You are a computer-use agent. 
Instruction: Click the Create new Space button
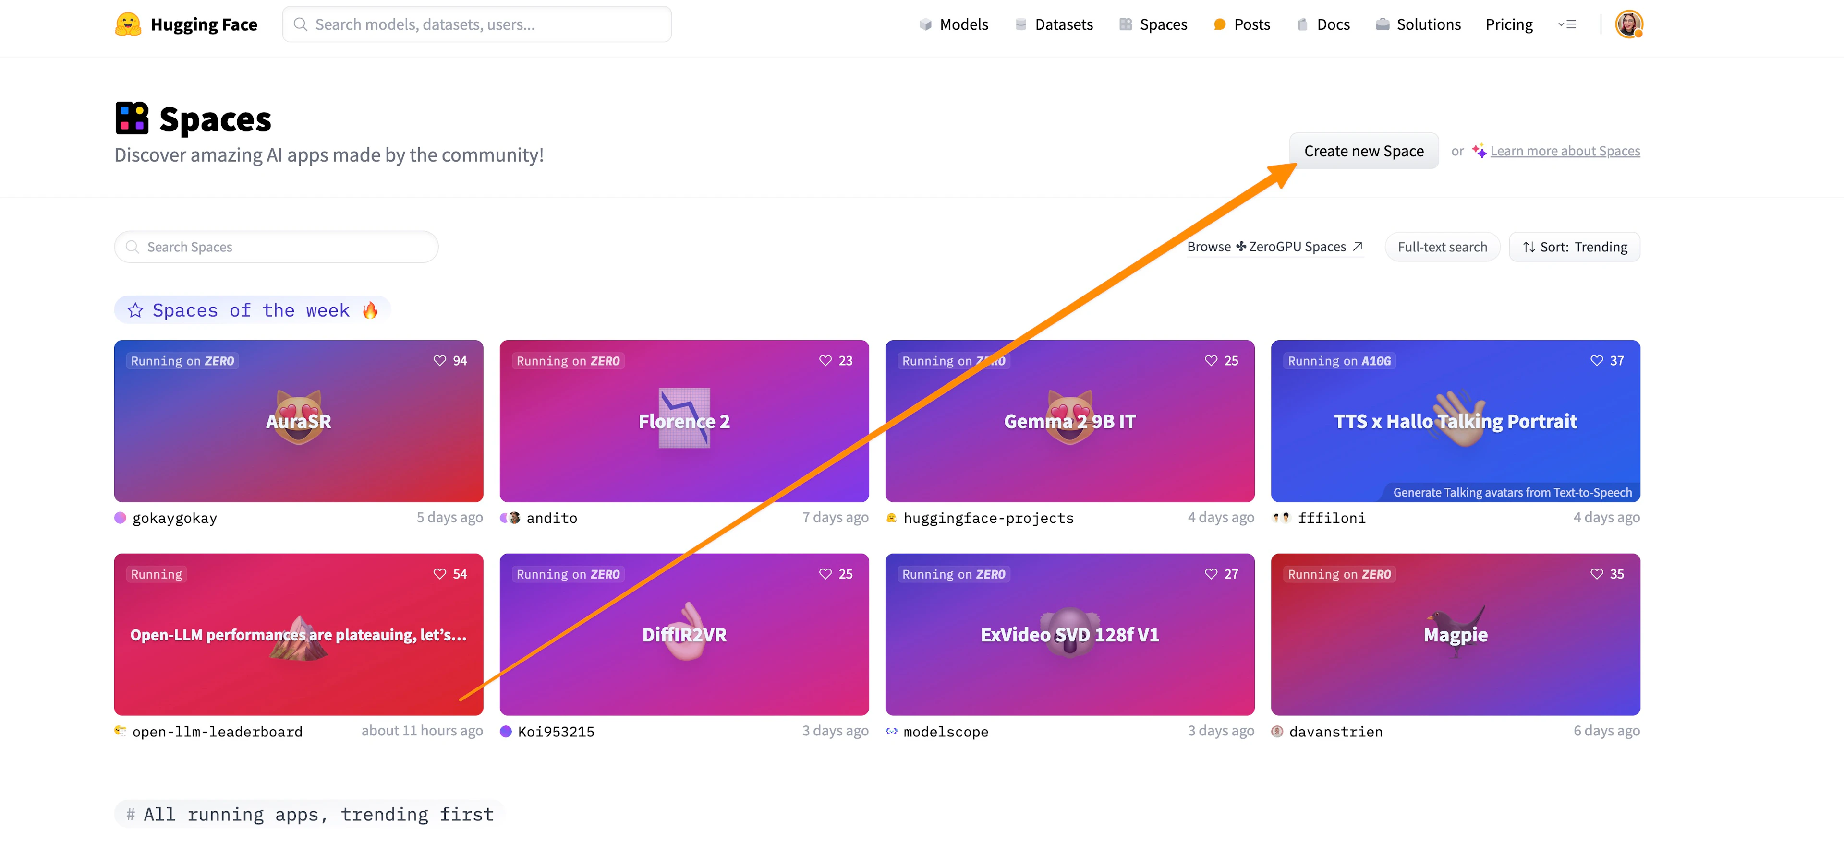[1364, 150]
